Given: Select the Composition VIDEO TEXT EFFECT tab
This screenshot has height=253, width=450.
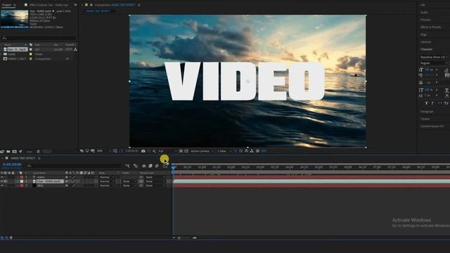Looking at the screenshot, I should (115, 5).
